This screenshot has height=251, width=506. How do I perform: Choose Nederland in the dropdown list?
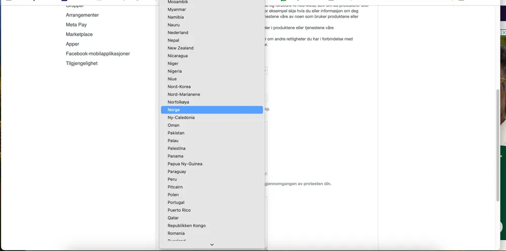(x=178, y=32)
